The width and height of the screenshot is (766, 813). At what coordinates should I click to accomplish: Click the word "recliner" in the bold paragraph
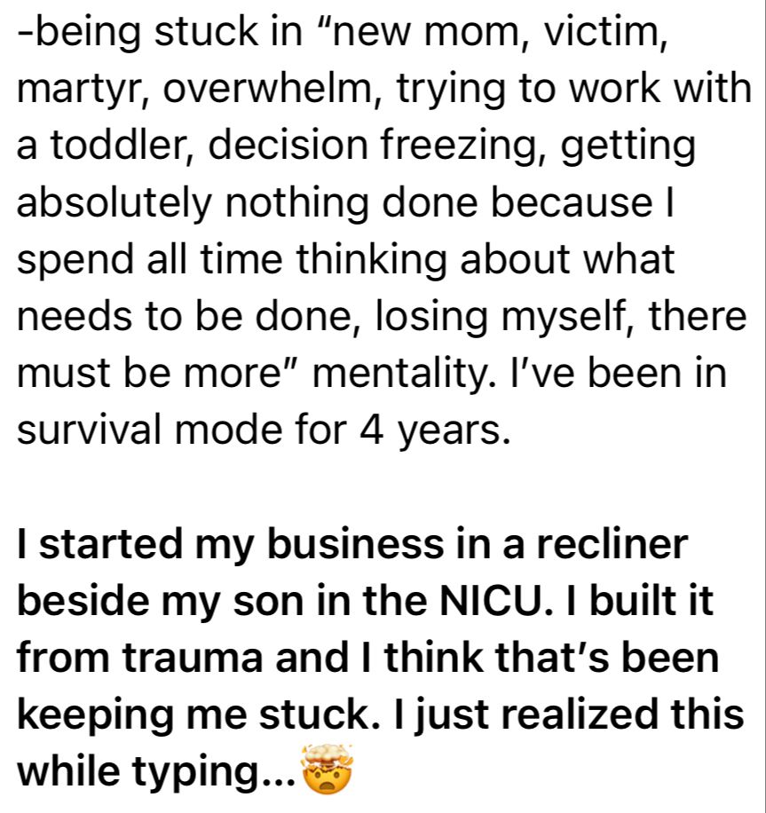point(612,543)
